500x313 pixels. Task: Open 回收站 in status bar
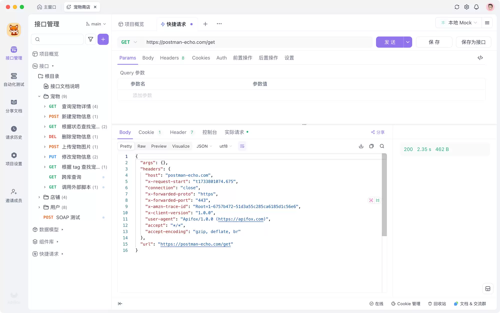(437, 304)
